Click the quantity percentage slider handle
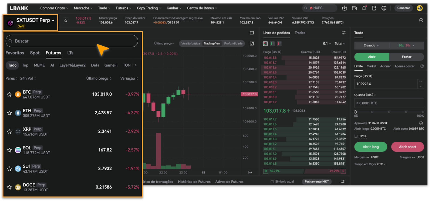This screenshot has width=432, height=201. [x=355, y=112]
